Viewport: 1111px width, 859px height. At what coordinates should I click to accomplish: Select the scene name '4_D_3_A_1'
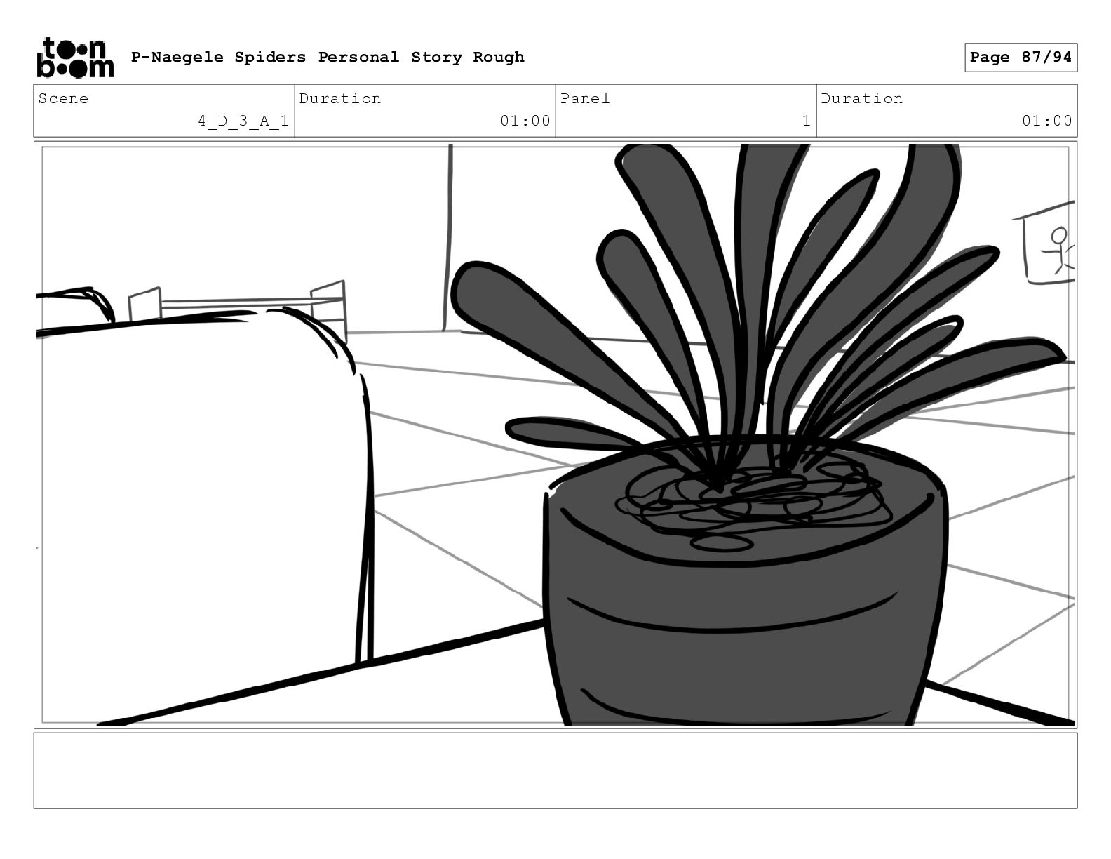(x=243, y=121)
